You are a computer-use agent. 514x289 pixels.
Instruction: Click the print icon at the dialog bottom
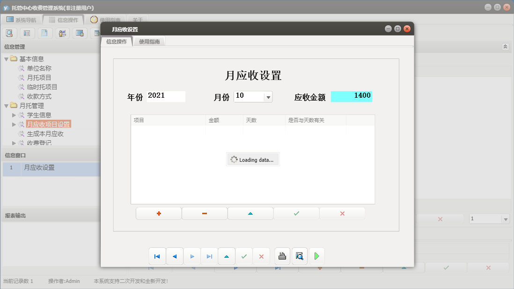point(282,256)
